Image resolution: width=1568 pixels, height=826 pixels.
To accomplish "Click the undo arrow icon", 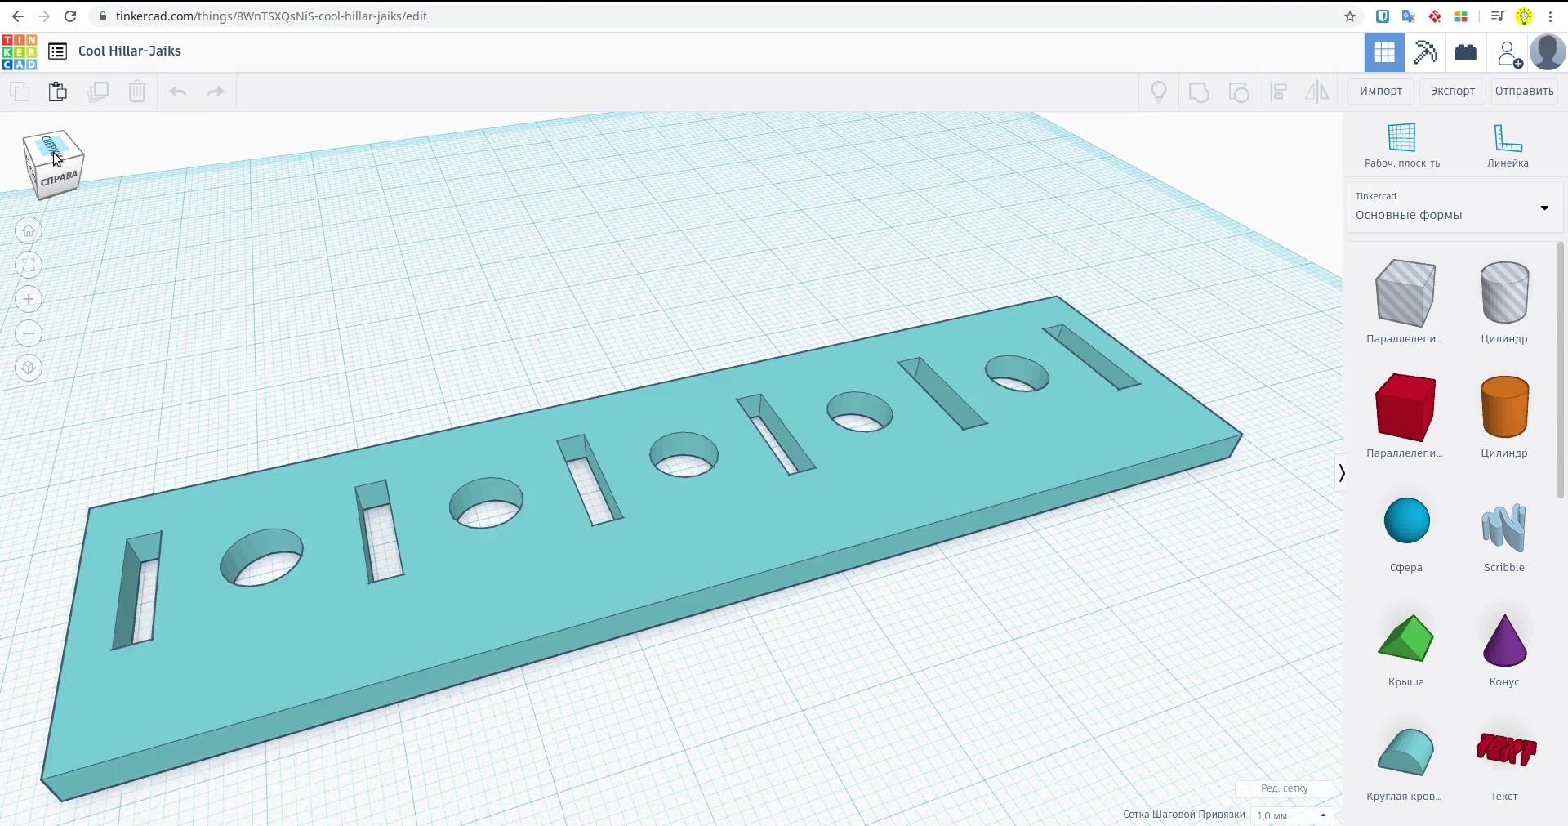I will pos(177,92).
